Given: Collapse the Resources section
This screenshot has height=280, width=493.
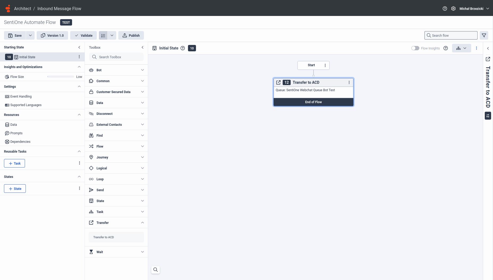Looking at the screenshot, I should tap(79, 115).
